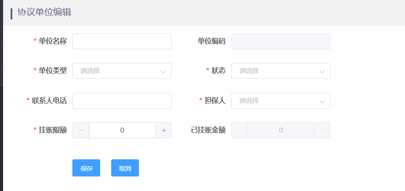
Task: Open the 担保人 select list
Action: pos(281,101)
